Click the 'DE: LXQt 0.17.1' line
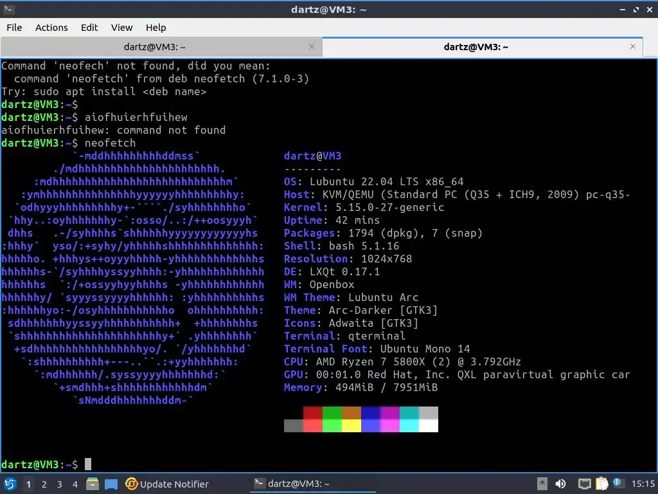Viewport: 658px width, 494px height. (x=332, y=272)
